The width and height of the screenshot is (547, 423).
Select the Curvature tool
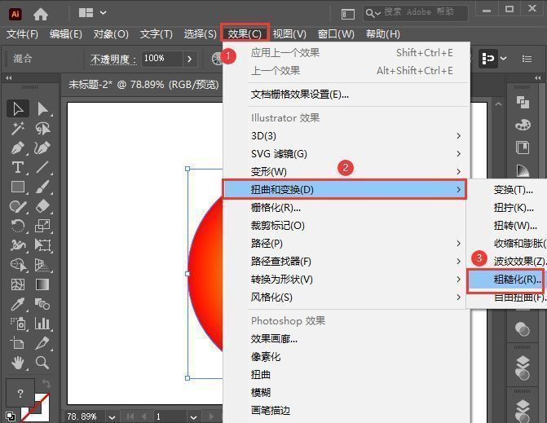[x=42, y=148]
